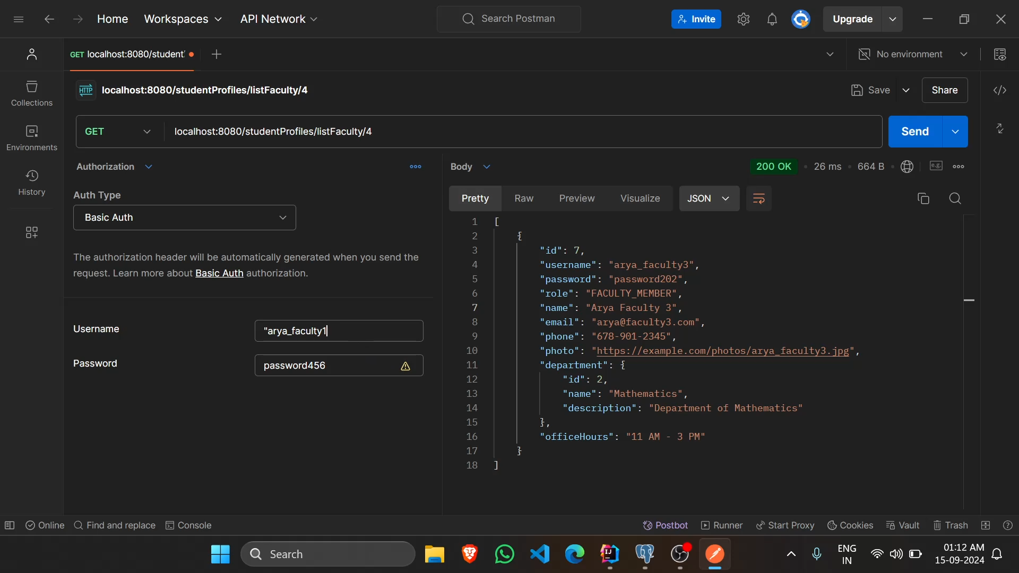Open Find and replace
Image resolution: width=1019 pixels, height=573 pixels.
click(115, 525)
